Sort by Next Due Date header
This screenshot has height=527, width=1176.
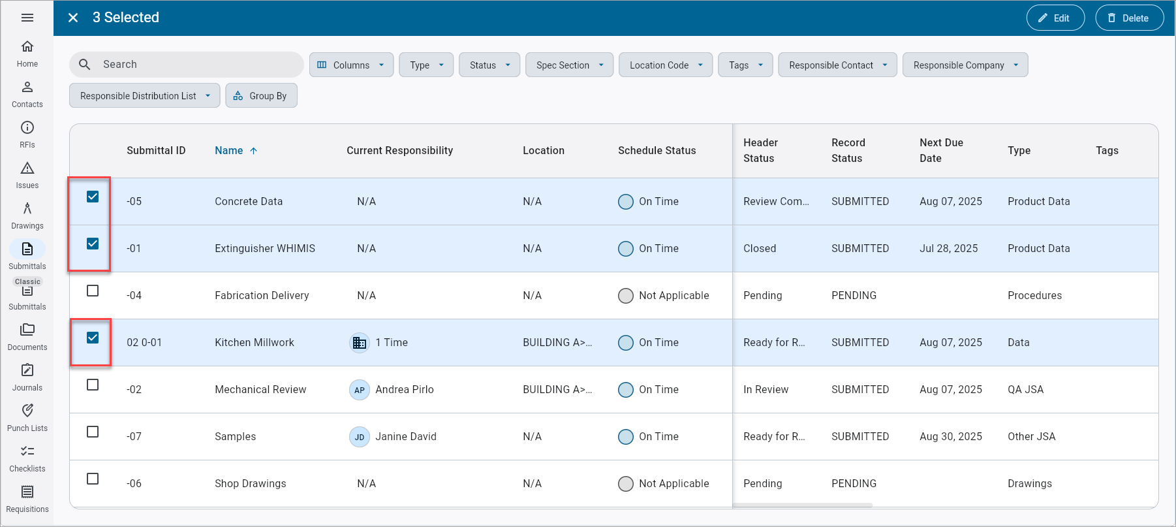[941, 151]
